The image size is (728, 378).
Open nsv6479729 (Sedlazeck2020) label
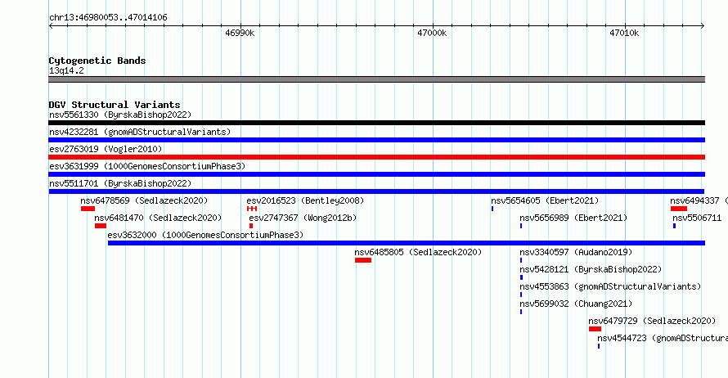(652, 321)
